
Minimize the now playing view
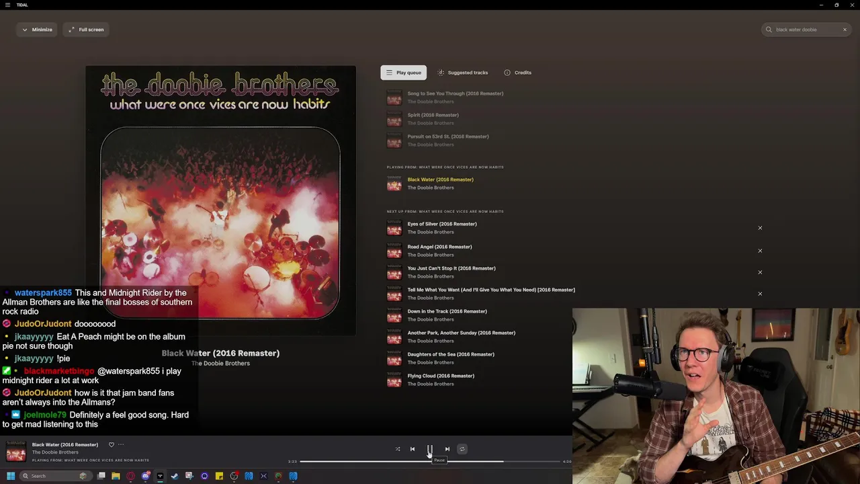click(37, 30)
